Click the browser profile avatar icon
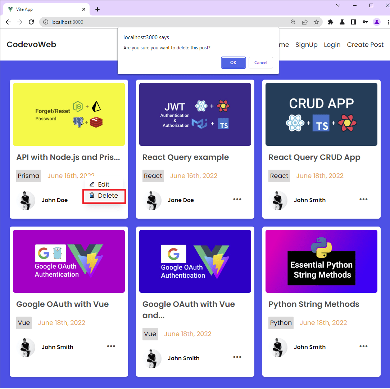Image resolution: width=390 pixels, height=389 pixels. click(377, 22)
